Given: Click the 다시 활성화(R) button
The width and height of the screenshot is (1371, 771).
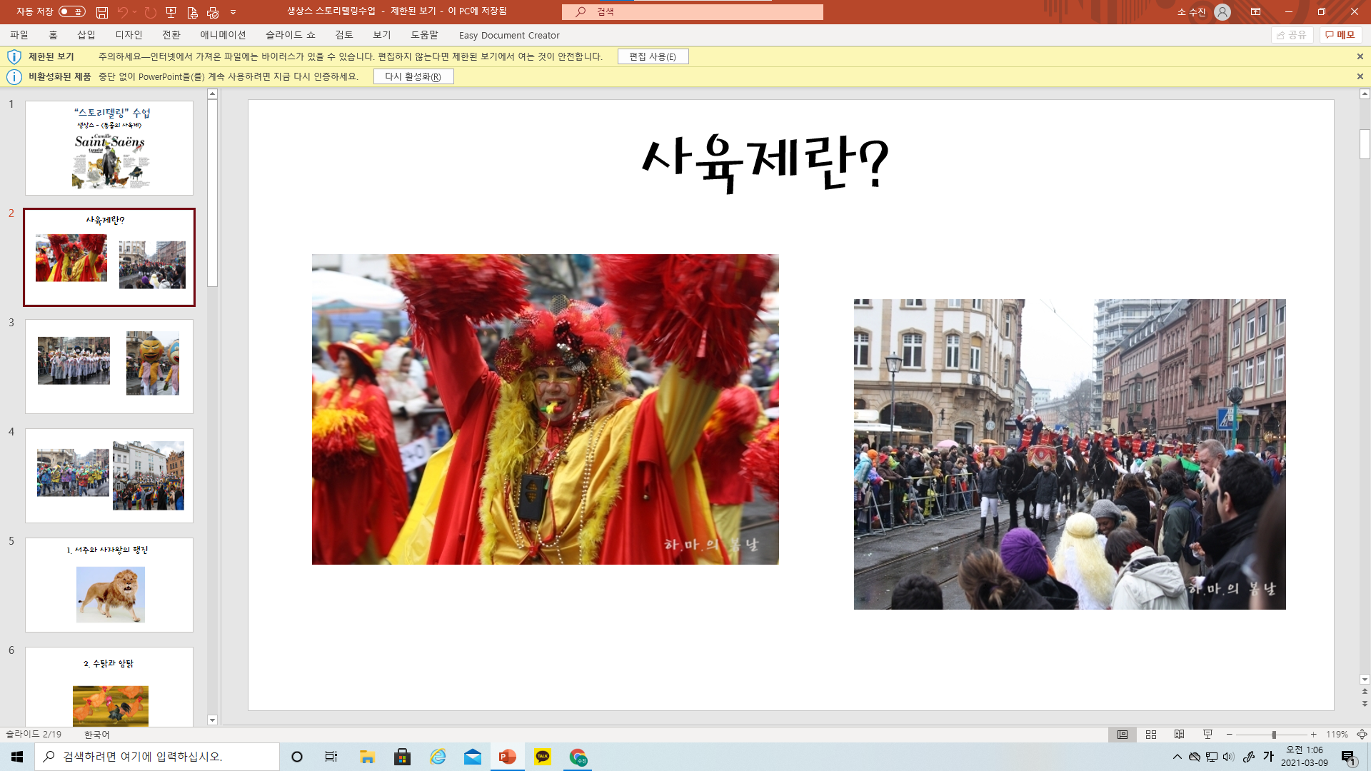Looking at the screenshot, I should 413,76.
